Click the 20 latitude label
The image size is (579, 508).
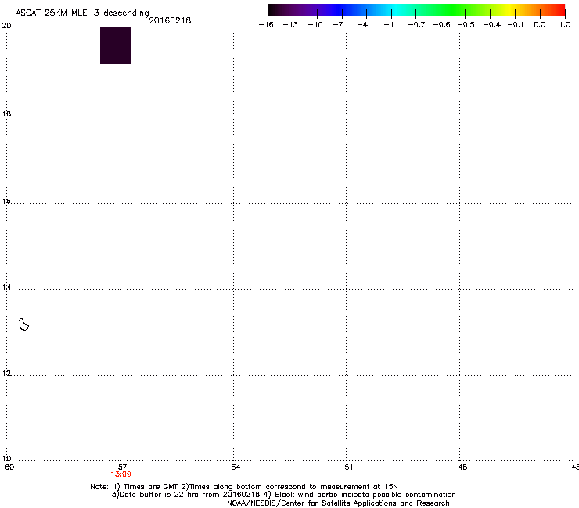pos(6,26)
